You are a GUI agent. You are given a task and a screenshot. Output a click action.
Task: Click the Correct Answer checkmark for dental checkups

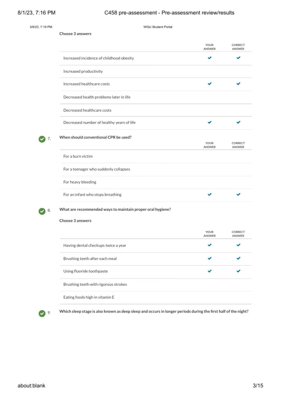(238, 245)
